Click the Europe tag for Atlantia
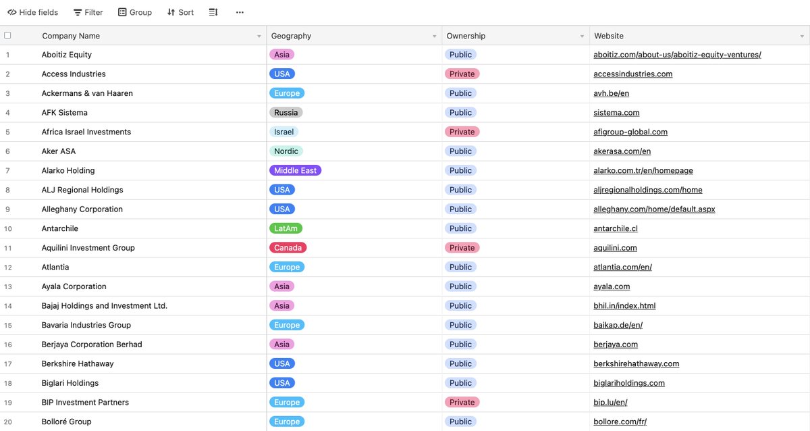The height and width of the screenshot is (431, 810). click(287, 268)
